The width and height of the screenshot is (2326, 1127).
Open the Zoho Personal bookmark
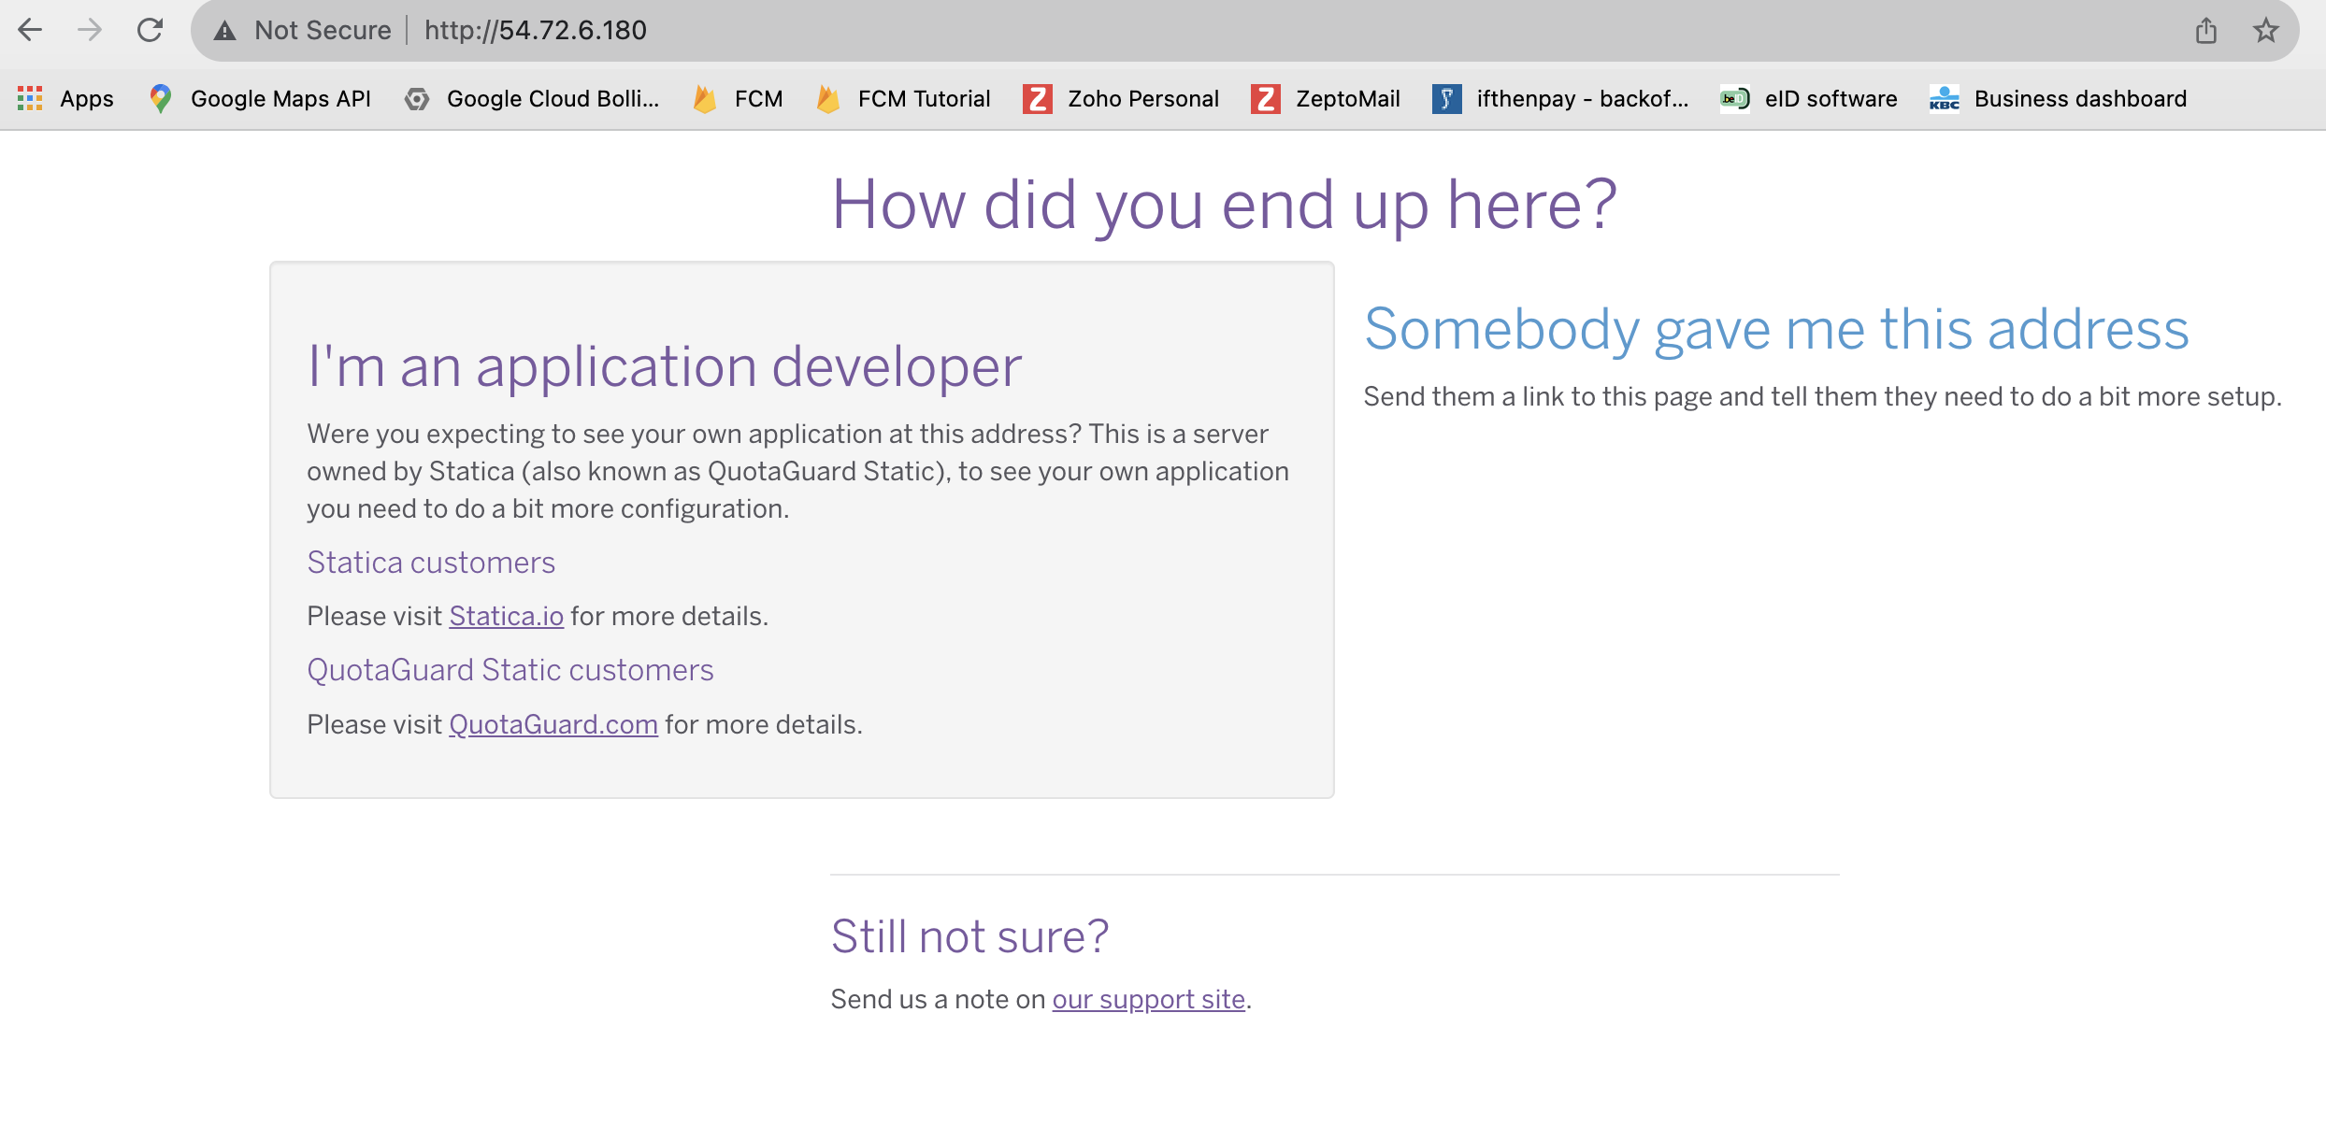coord(1121,98)
